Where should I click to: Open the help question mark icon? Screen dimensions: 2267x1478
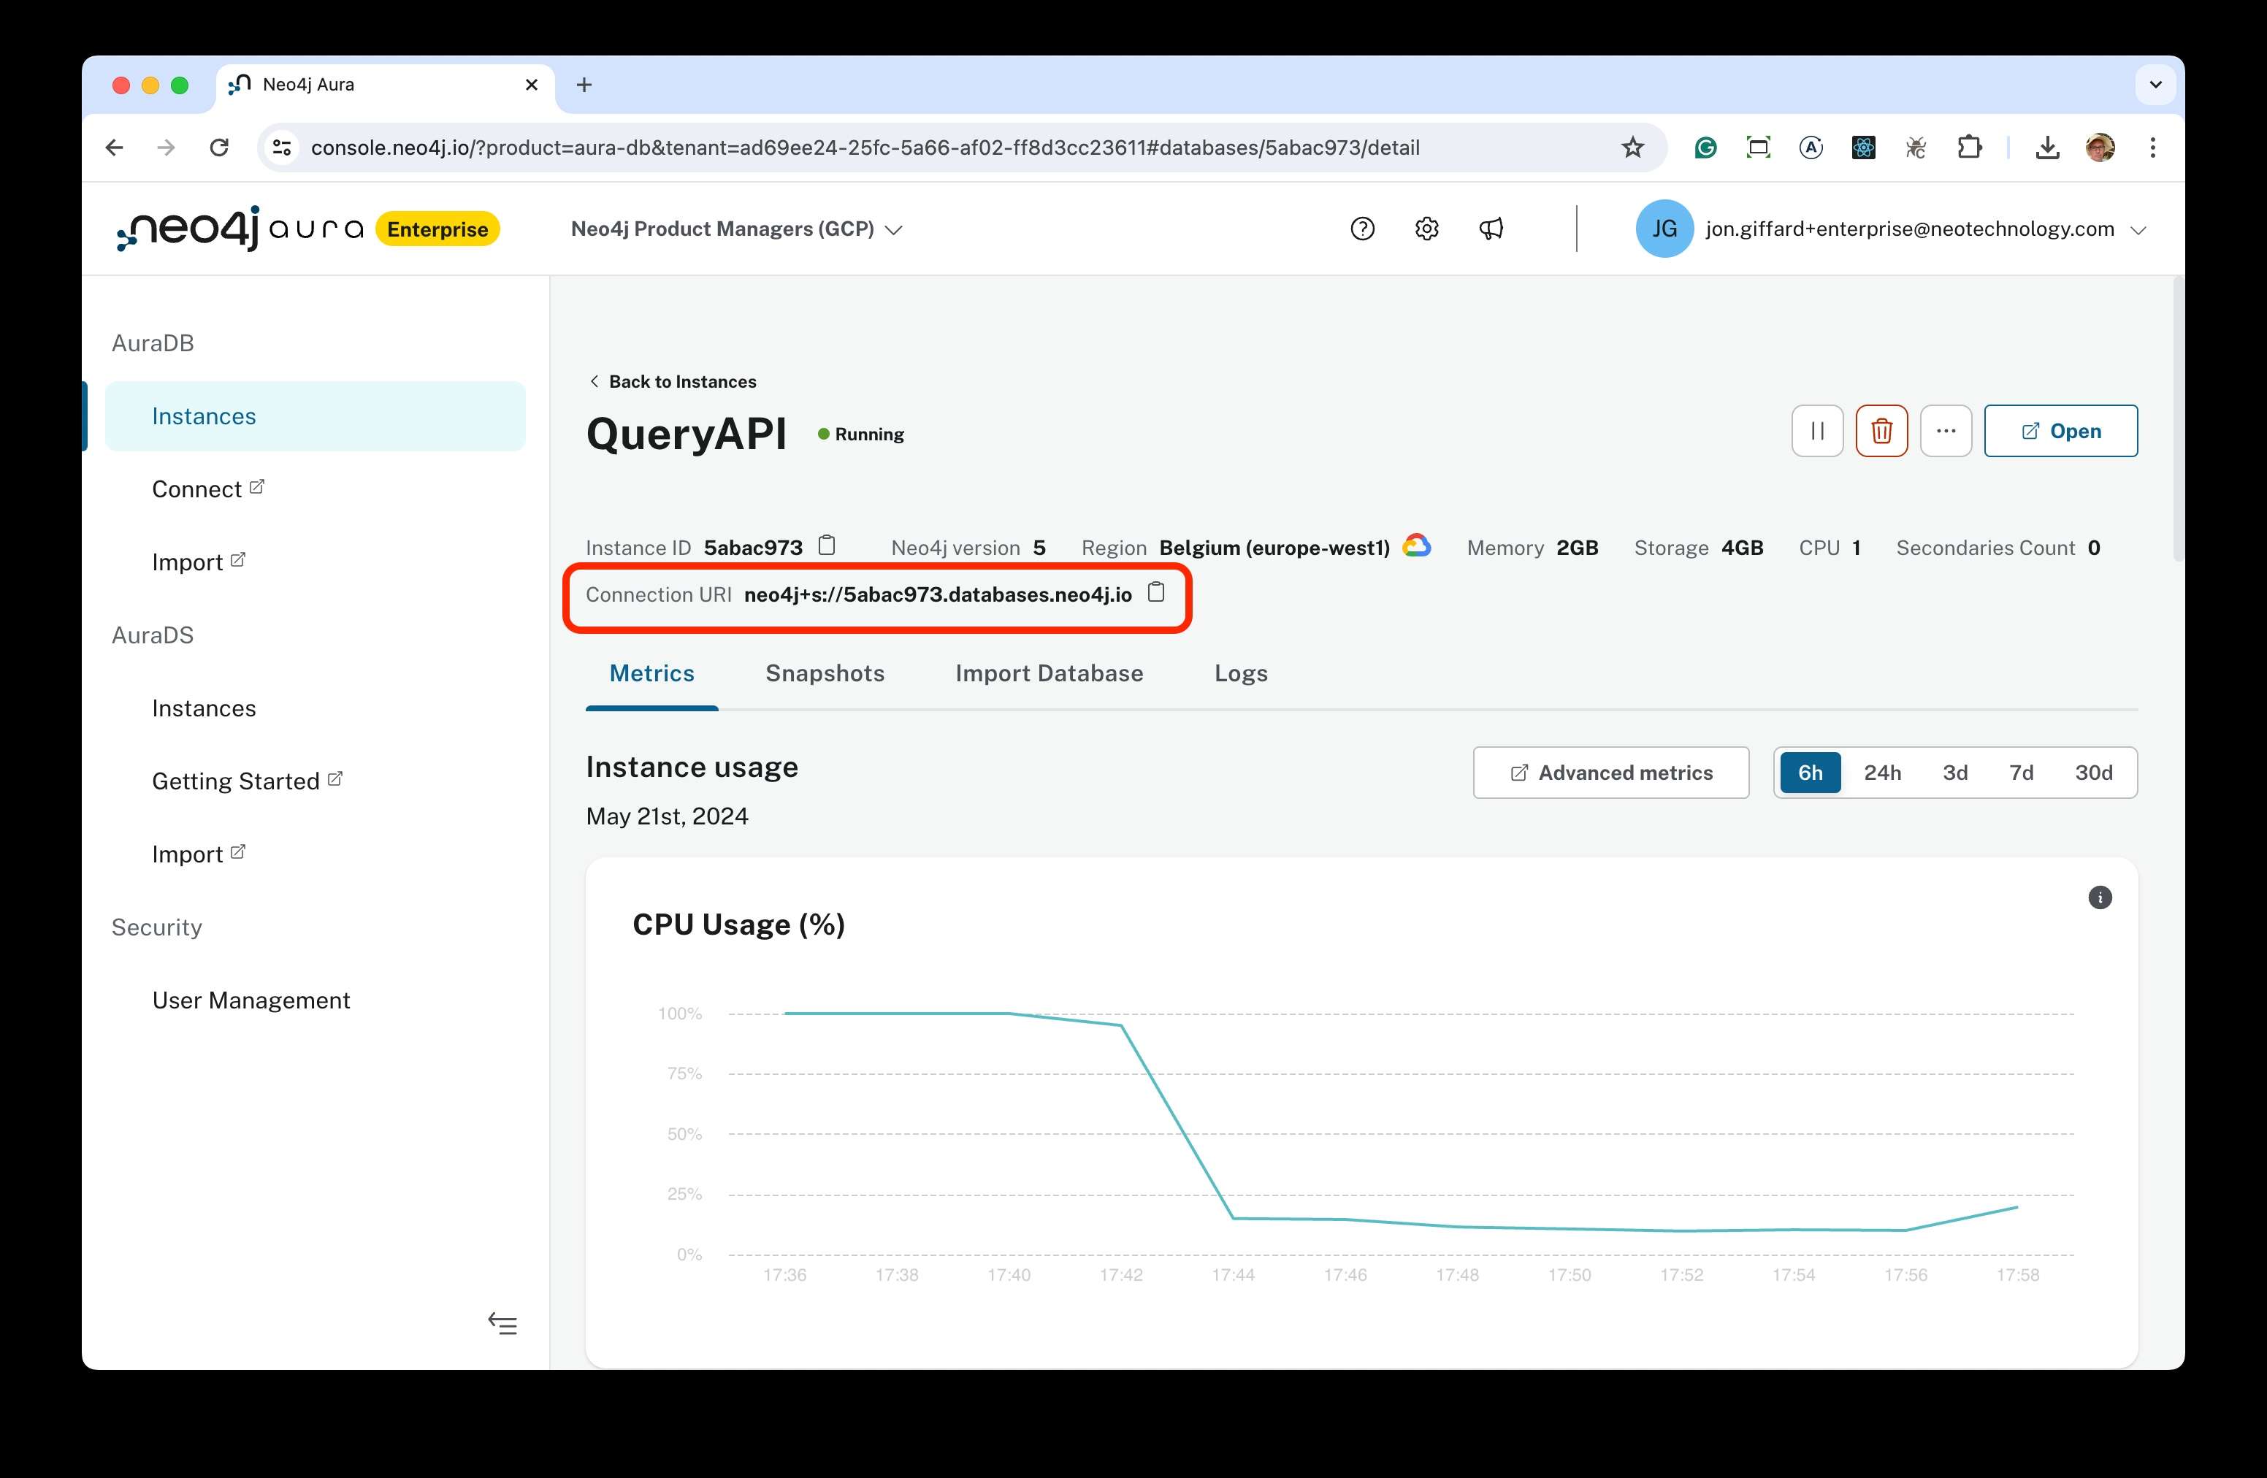pos(1362,229)
